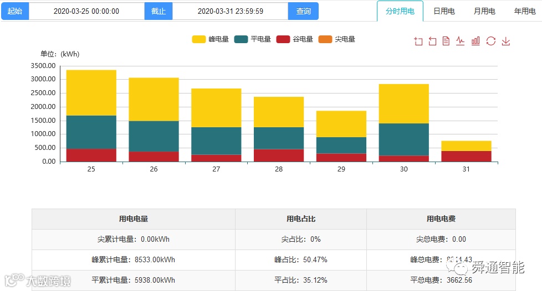542x291 pixels.
Task: Click the area zoom toolbox icon
Action: coord(418,41)
